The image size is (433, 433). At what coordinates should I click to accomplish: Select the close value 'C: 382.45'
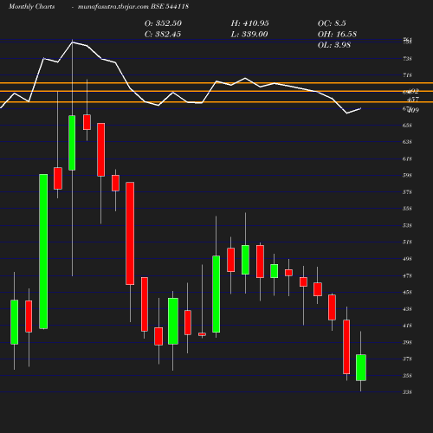(x=163, y=35)
